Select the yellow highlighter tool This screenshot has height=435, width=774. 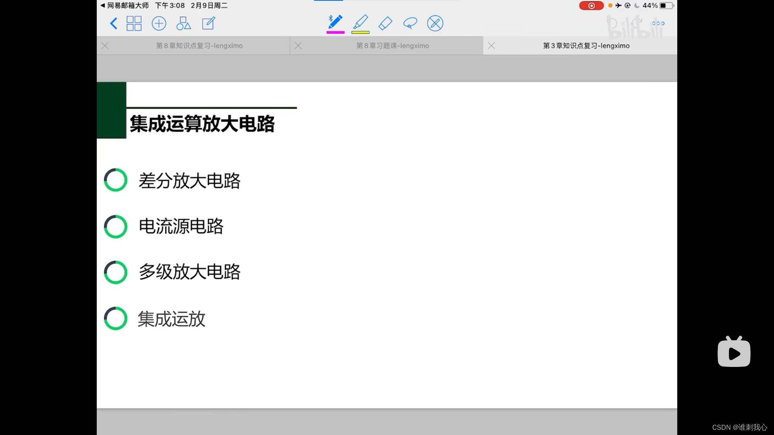click(x=360, y=22)
